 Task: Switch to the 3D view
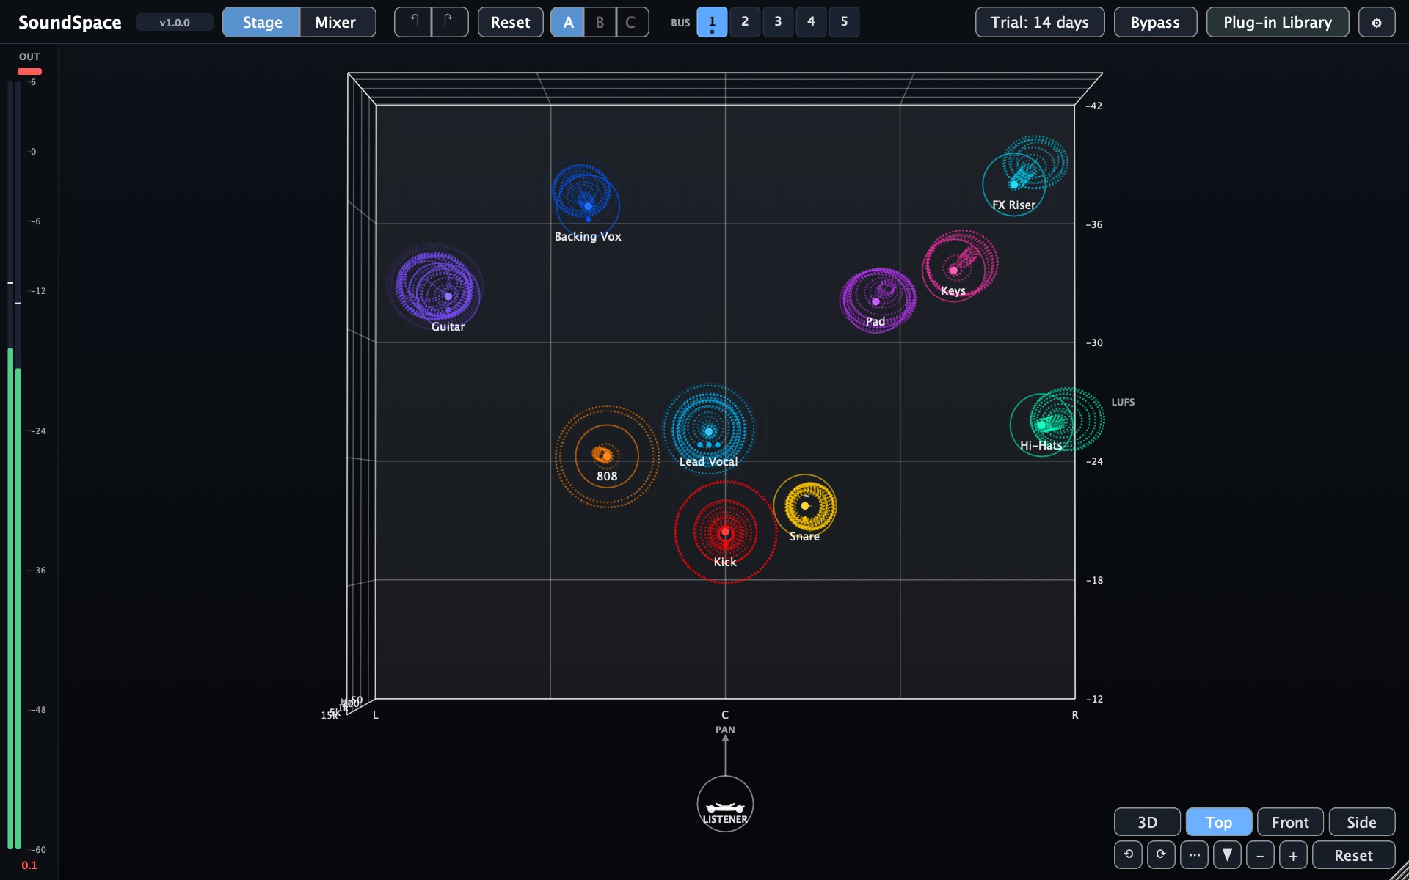[1147, 822]
